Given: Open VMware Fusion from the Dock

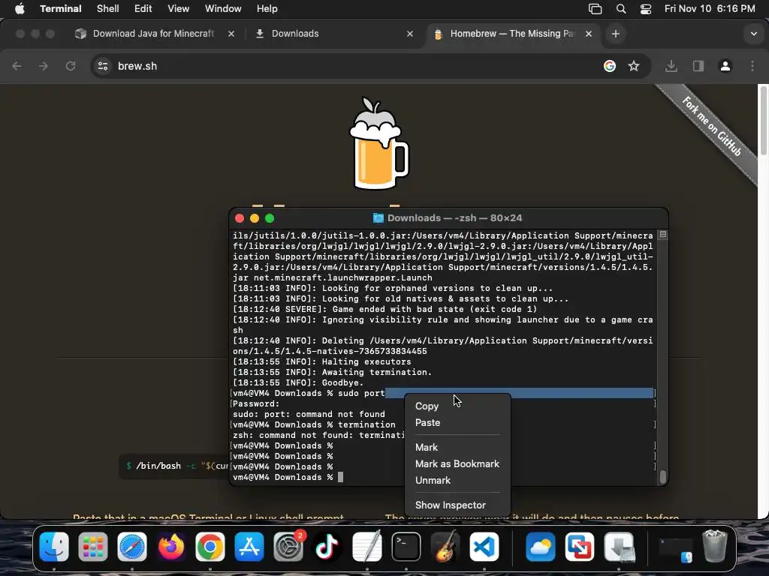Looking at the screenshot, I should pos(580,547).
